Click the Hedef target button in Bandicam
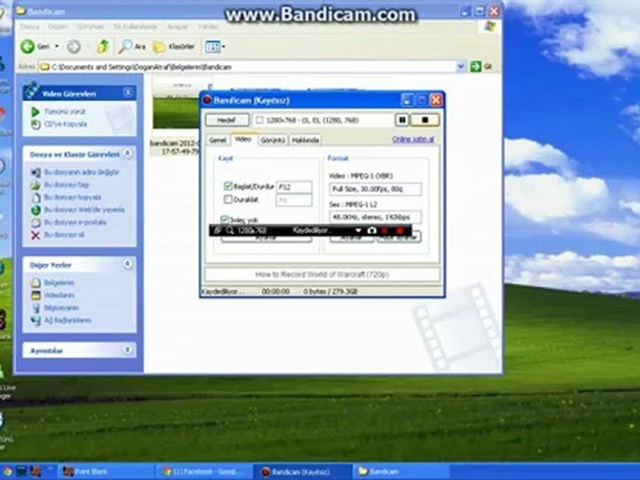Screen dimensions: 640x480 pos(227,120)
